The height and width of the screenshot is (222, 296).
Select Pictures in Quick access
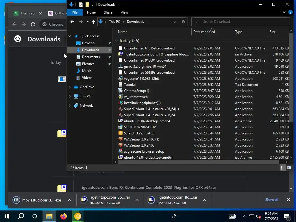point(88,64)
